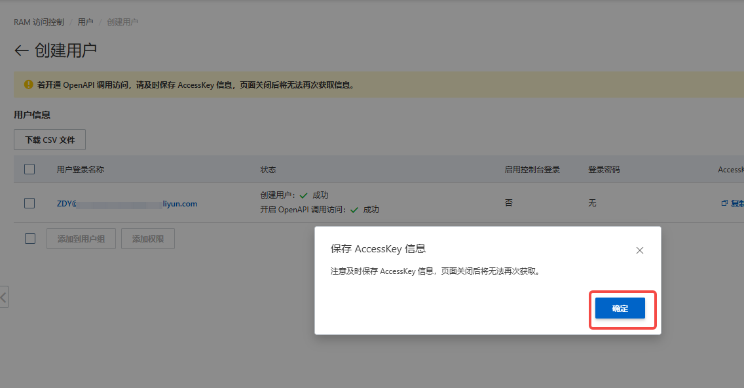Click the green checkmark next to 创建用户

coord(303,195)
